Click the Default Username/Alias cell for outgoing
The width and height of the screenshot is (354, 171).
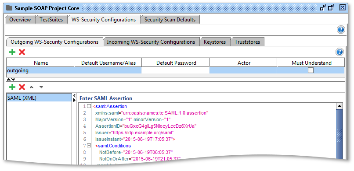[108, 70]
